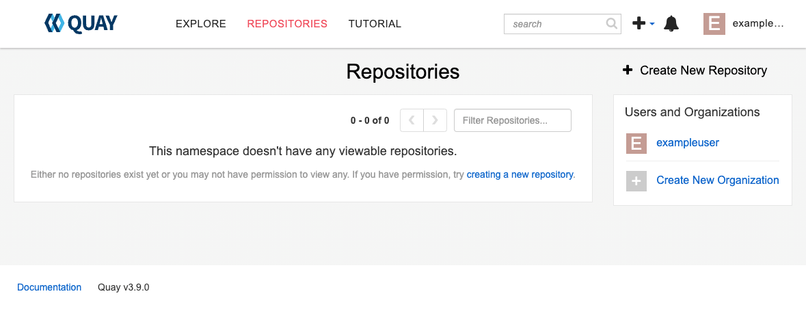Click the Create New Repository link

(703, 70)
